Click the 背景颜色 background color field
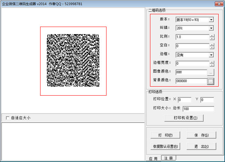 [191, 81]
